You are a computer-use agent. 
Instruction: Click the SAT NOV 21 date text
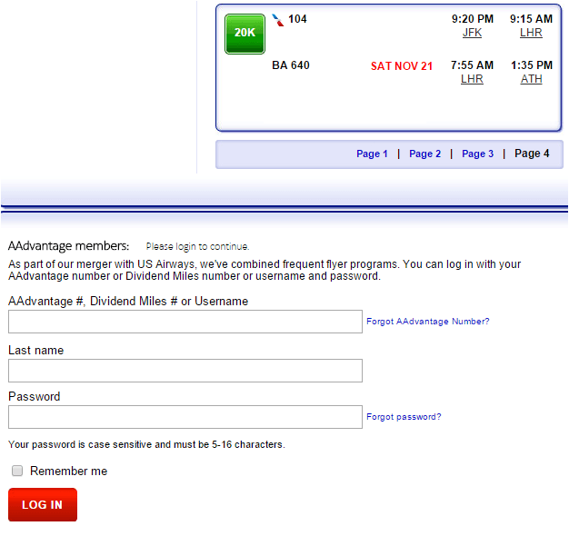point(402,66)
